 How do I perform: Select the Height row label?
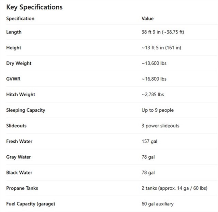point(14,48)
